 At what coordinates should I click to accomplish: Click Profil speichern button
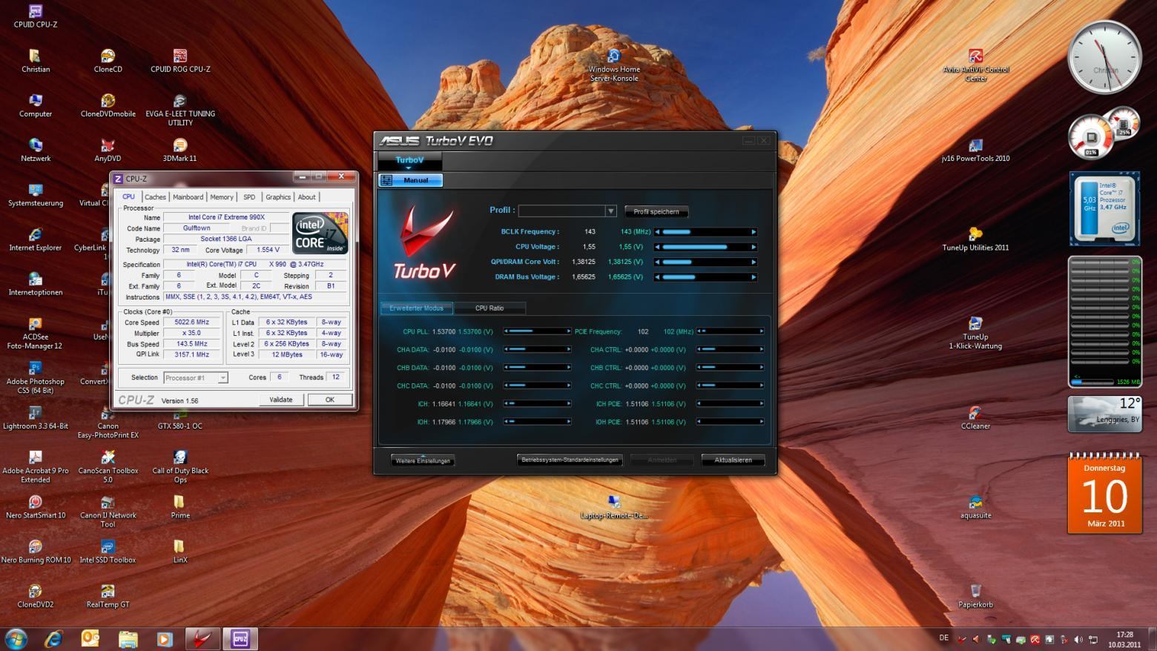tap(656, 211)
